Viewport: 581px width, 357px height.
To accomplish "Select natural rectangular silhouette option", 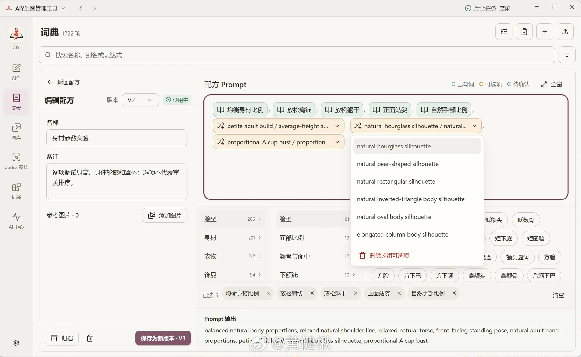I will click(417, 181).
